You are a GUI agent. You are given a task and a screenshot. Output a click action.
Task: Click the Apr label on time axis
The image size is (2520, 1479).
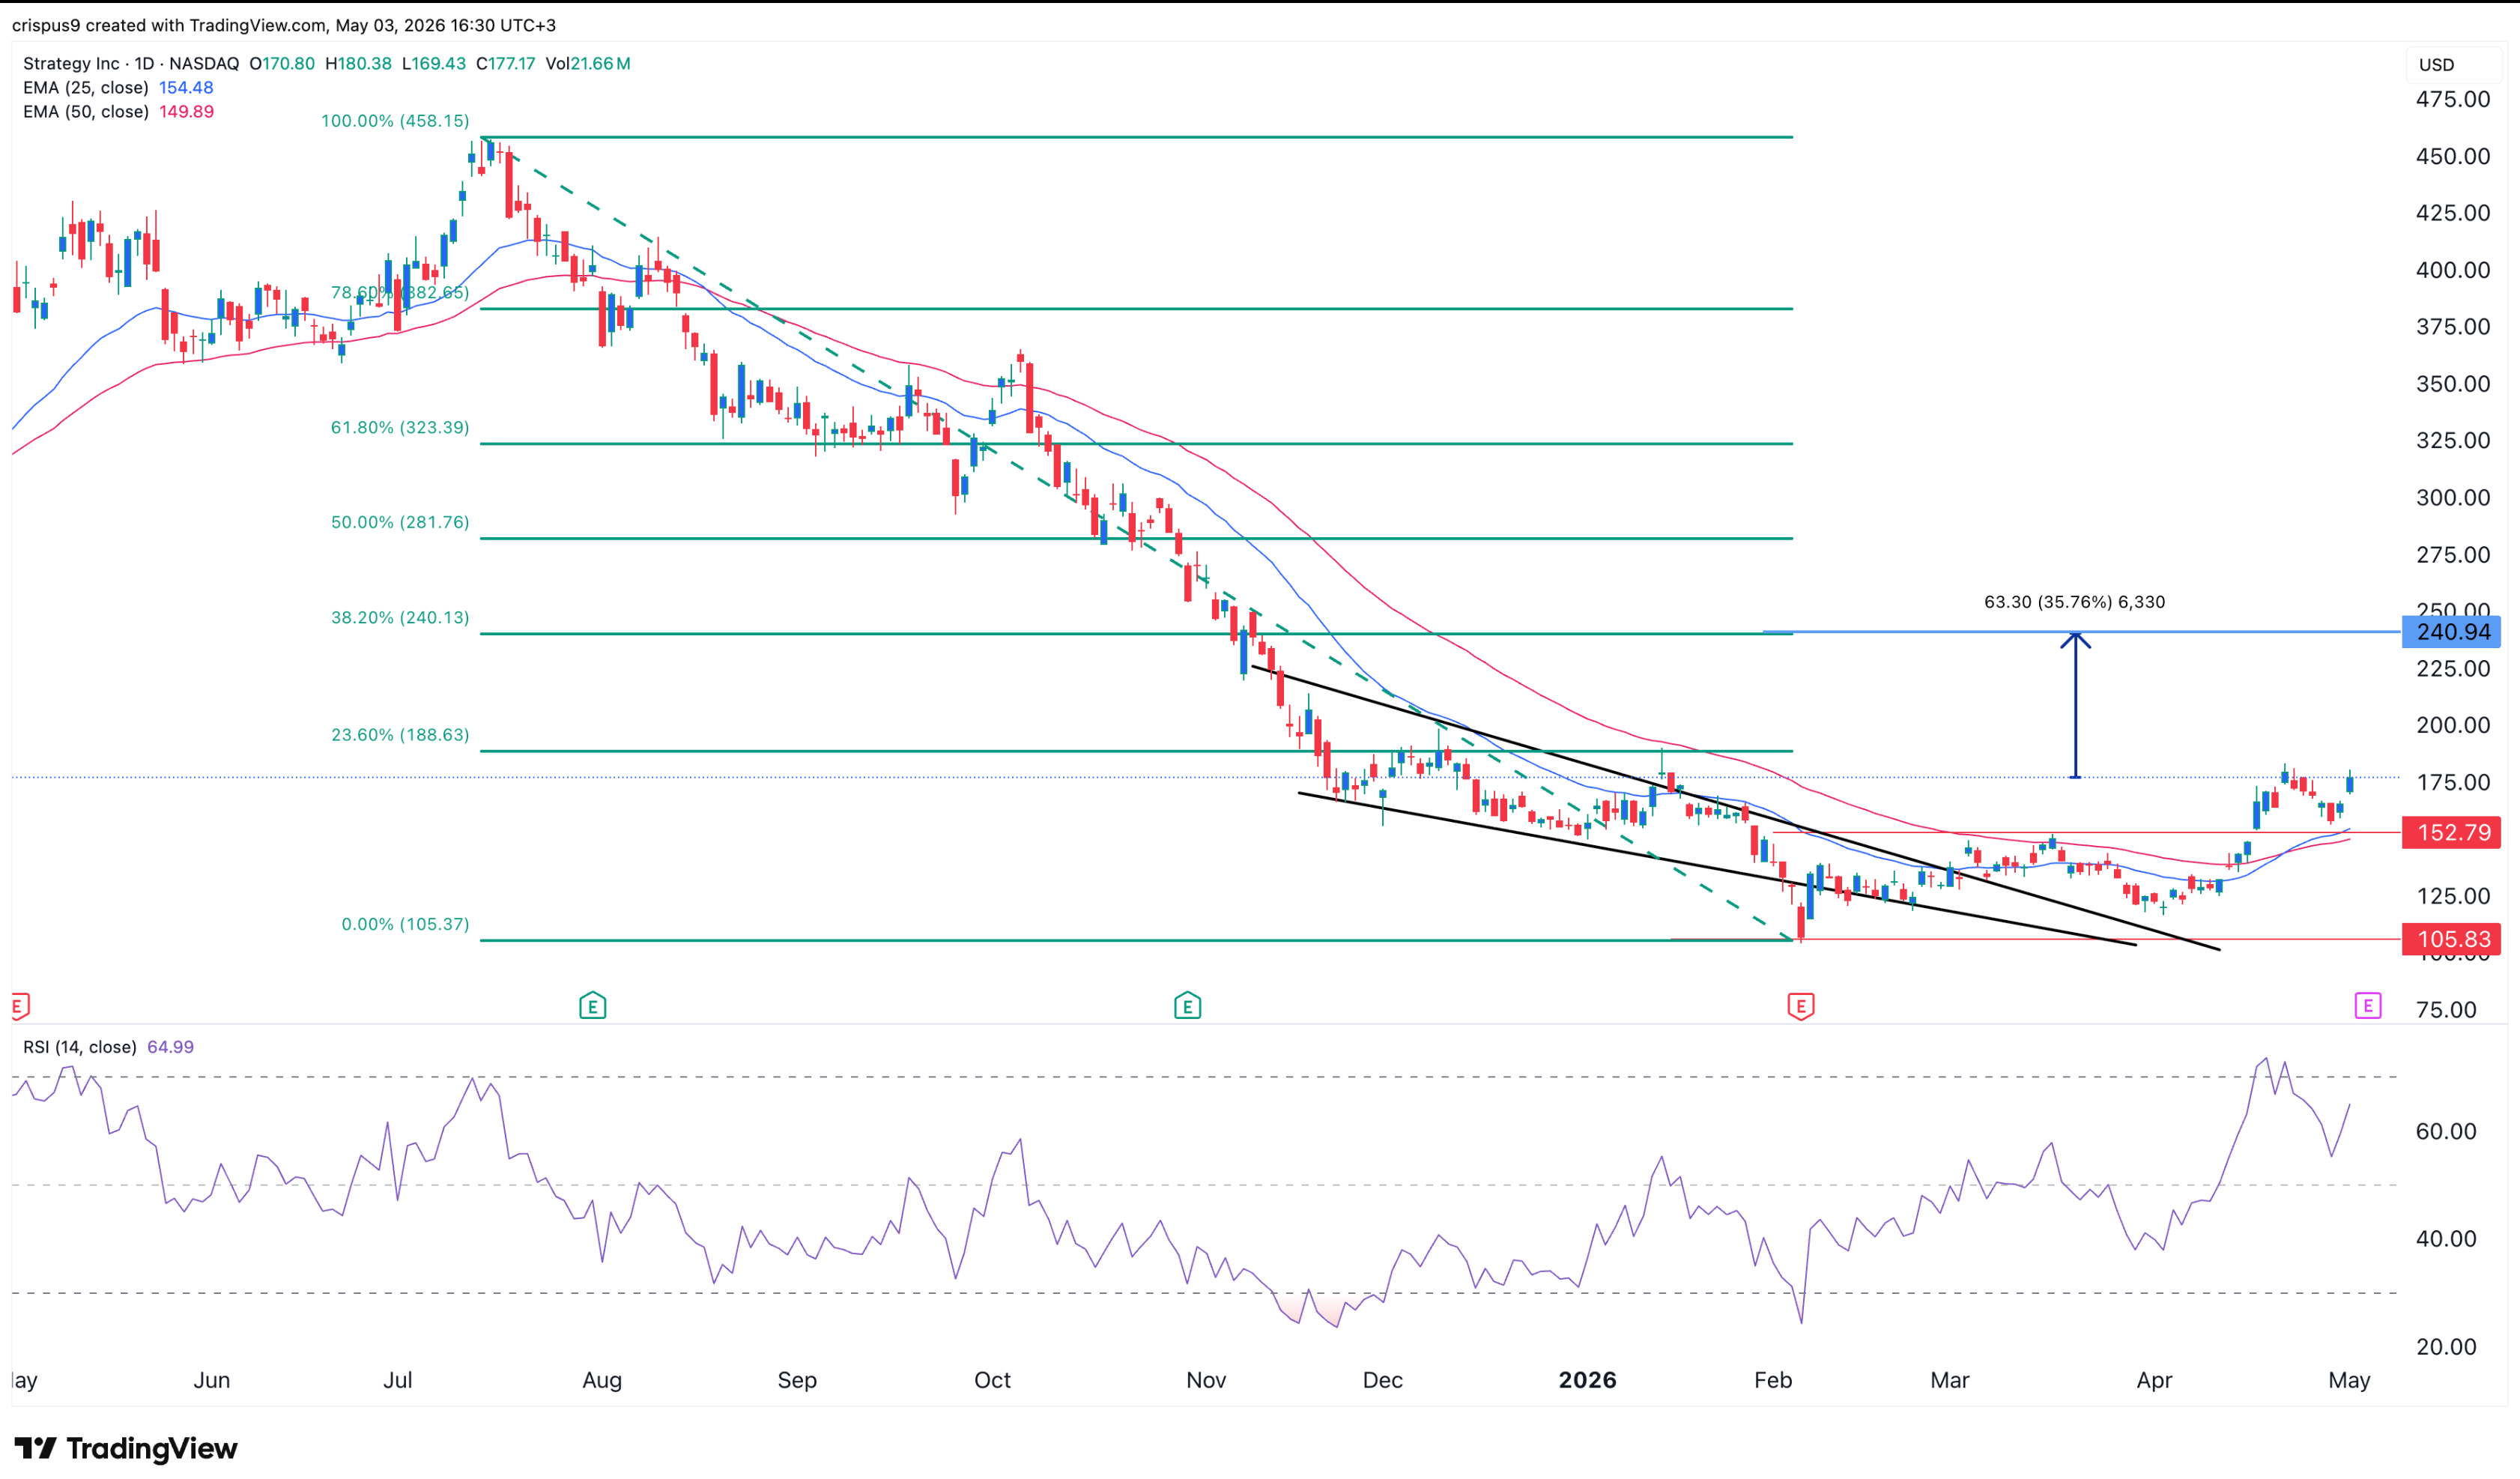[2154, 1380]
